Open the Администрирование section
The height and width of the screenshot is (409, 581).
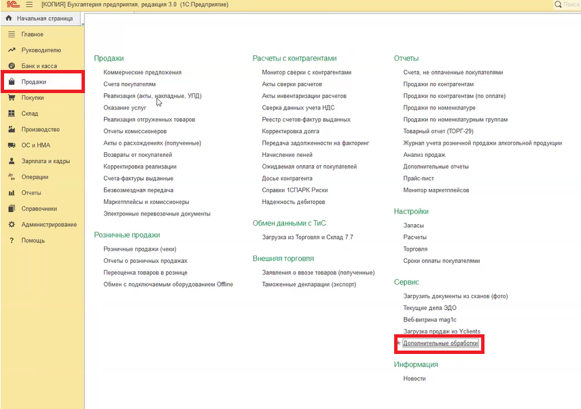49,224
